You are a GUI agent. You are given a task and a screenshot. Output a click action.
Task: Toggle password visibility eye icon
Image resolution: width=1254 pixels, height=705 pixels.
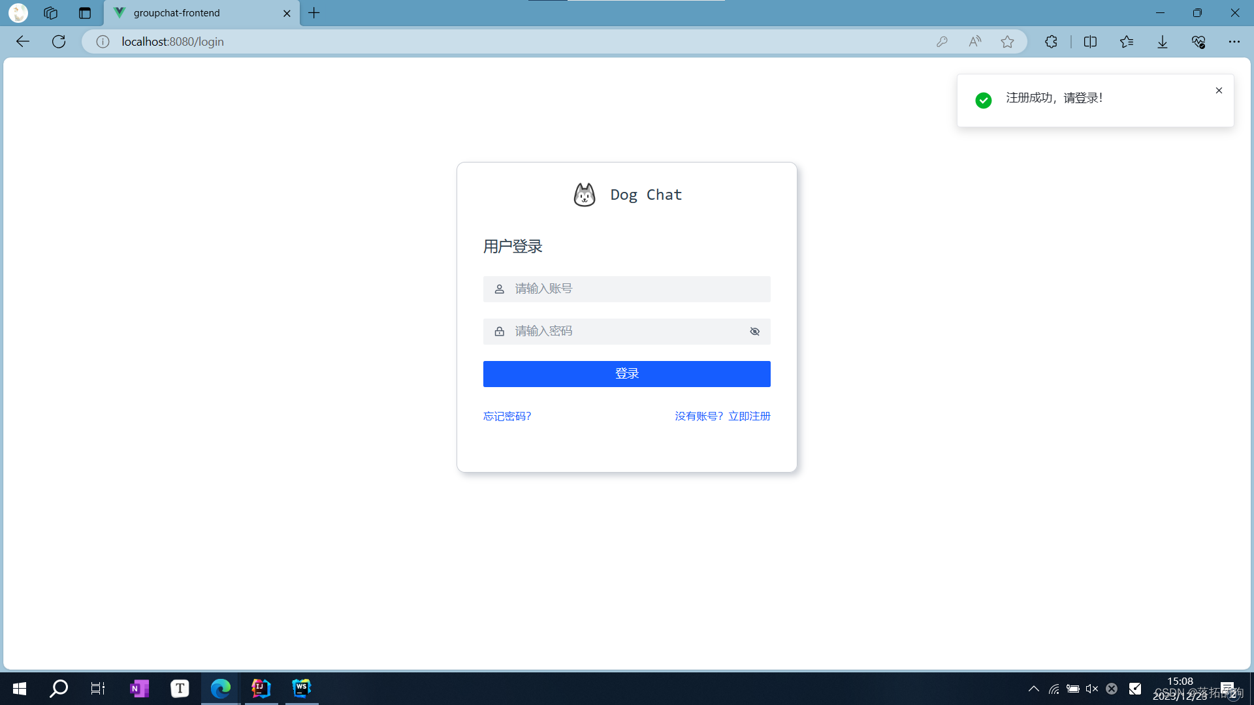pyautogui.click(x=754, y=332)
